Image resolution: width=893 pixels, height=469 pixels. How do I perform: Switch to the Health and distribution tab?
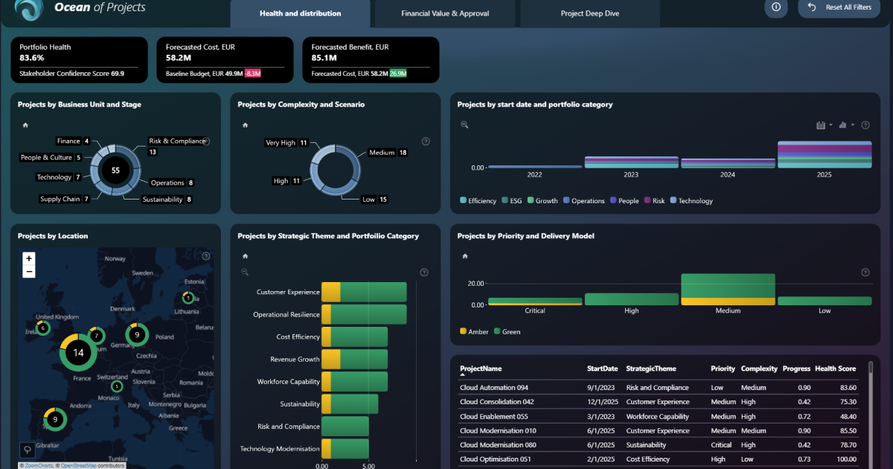tap(300, 13)
